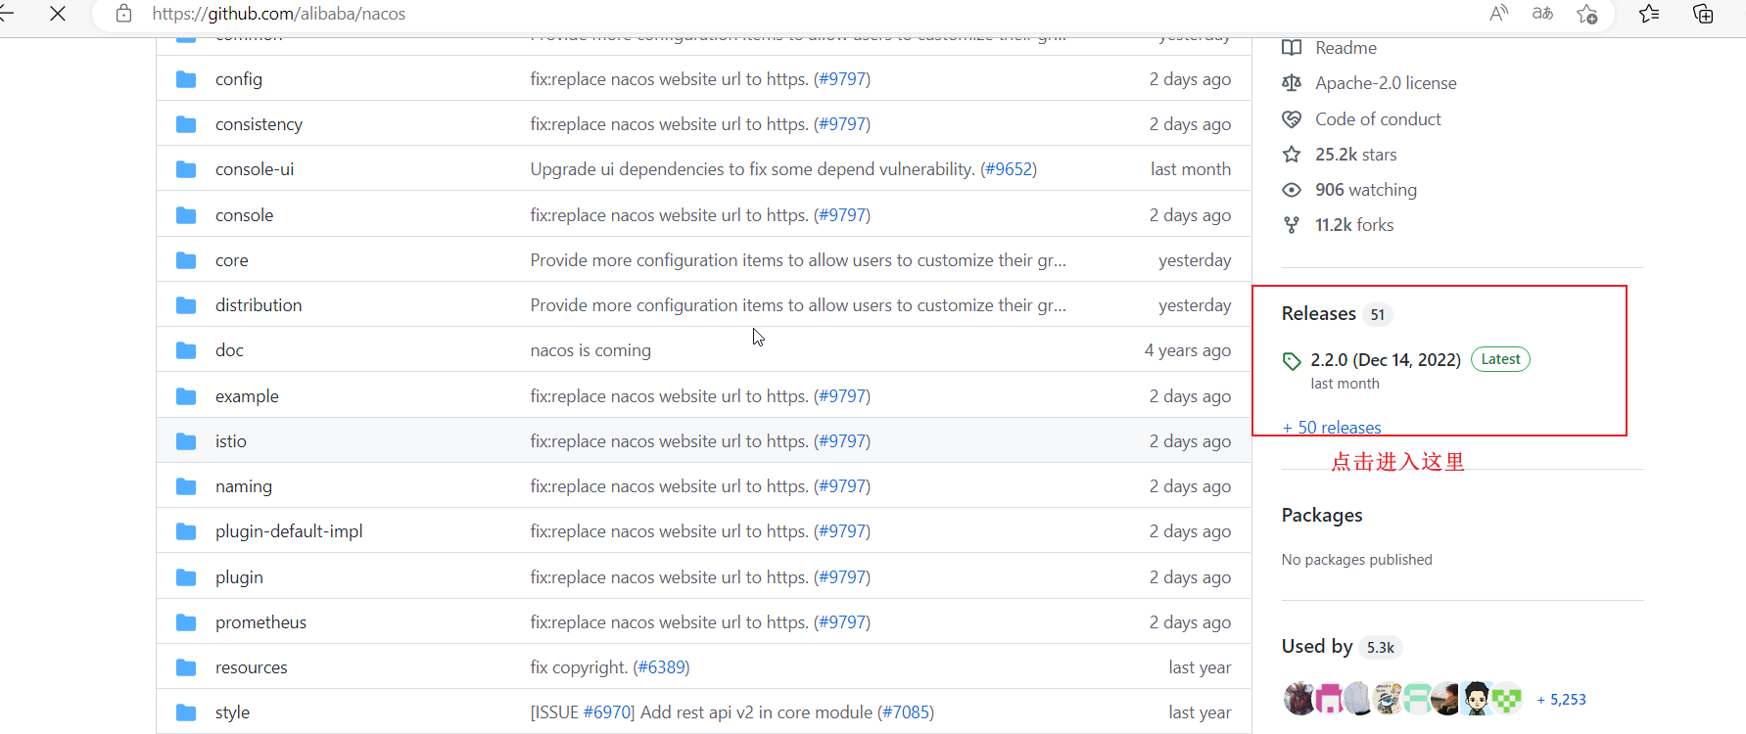This screenshot has width=1746, height=734.
Task: Click the core folder icon
Action: click(x=186, y=260)
